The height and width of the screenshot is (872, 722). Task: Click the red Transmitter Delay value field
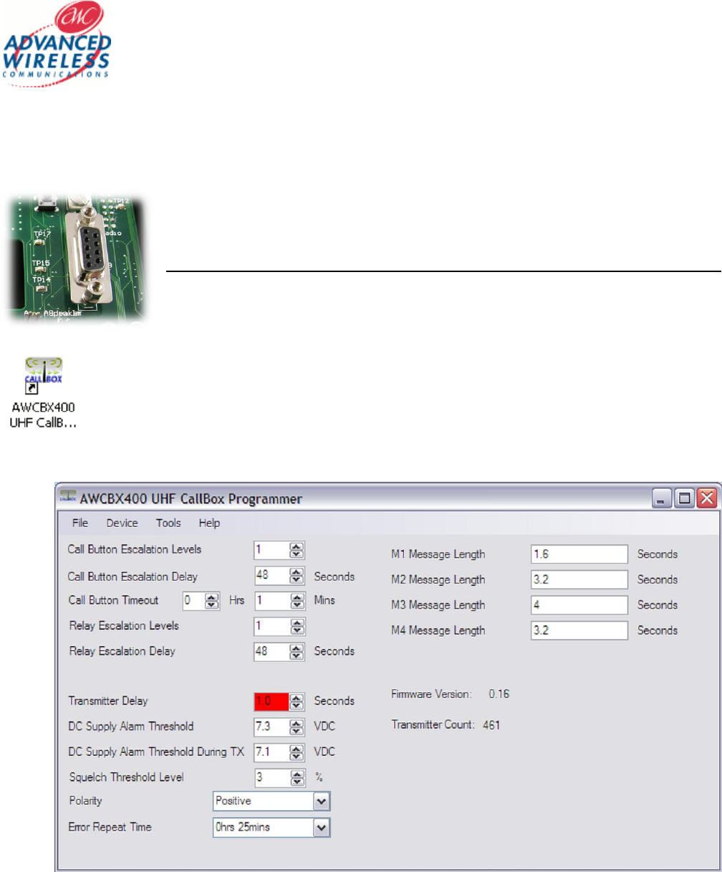tap(272, 701)
